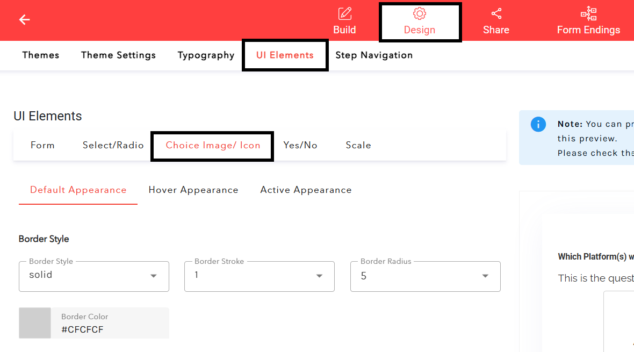
Task: Open Theme Settings tab
Action: [x=118, y=55]
